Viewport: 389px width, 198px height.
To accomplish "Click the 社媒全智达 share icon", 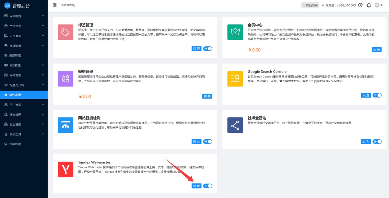I will coord(235,125).
